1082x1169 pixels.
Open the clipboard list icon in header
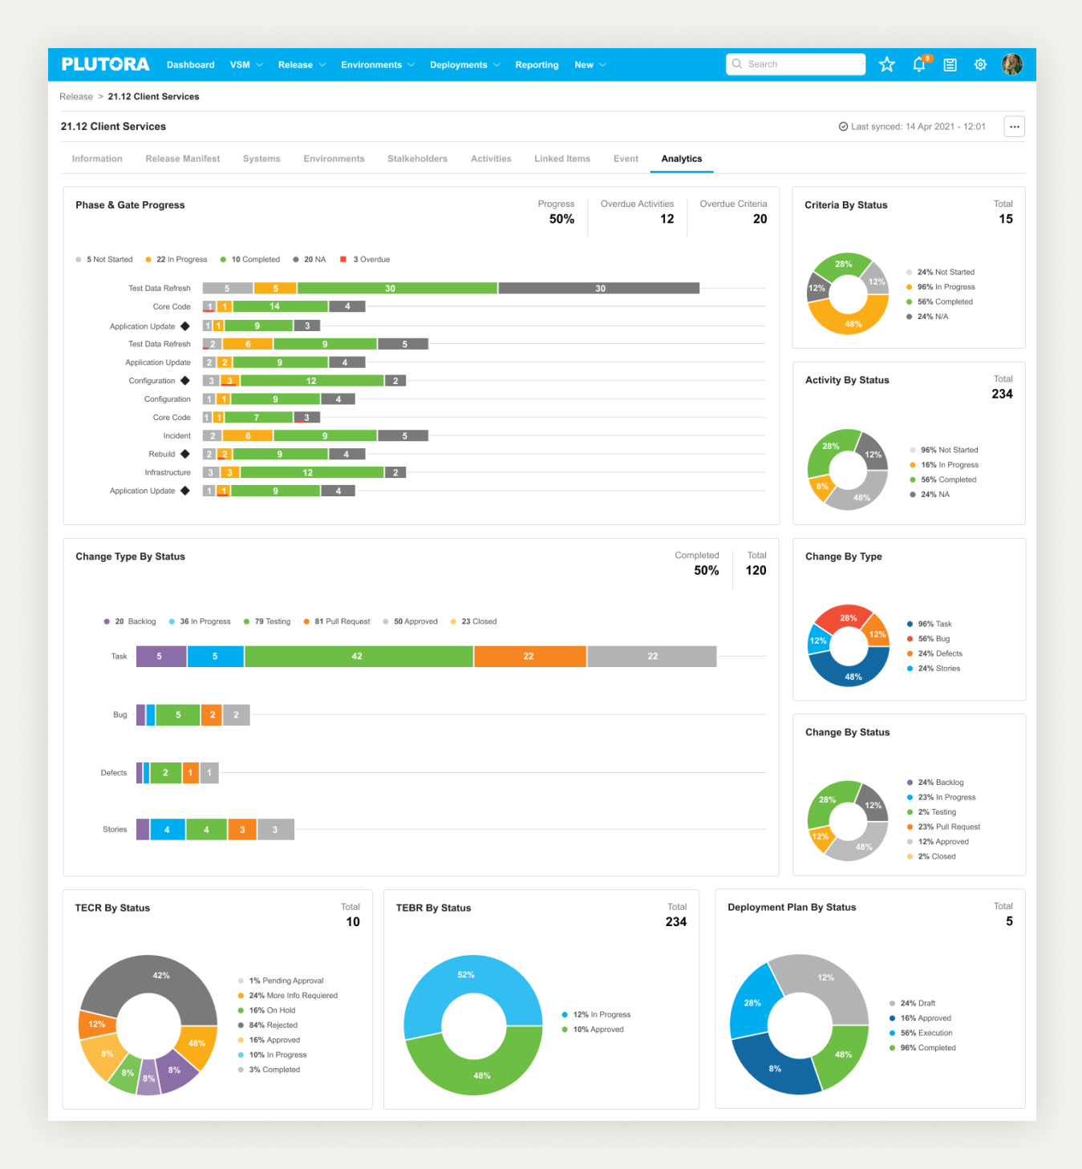pos(950,65)
